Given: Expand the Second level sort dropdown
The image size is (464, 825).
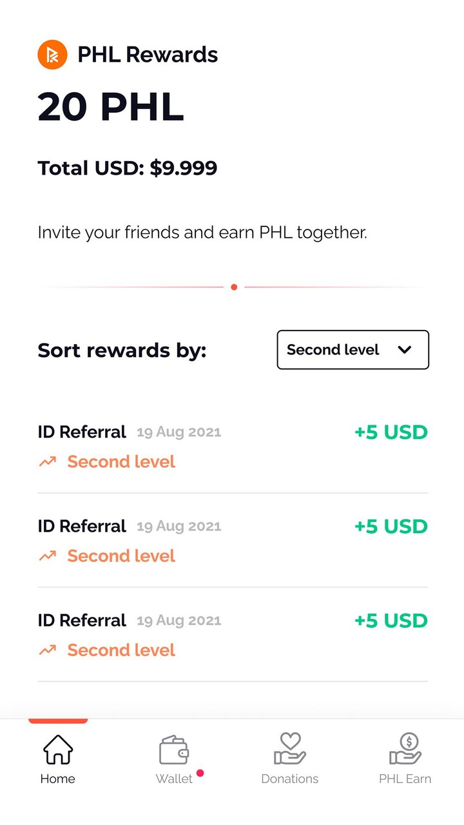Looking at the screenshot, I should 353,350.
